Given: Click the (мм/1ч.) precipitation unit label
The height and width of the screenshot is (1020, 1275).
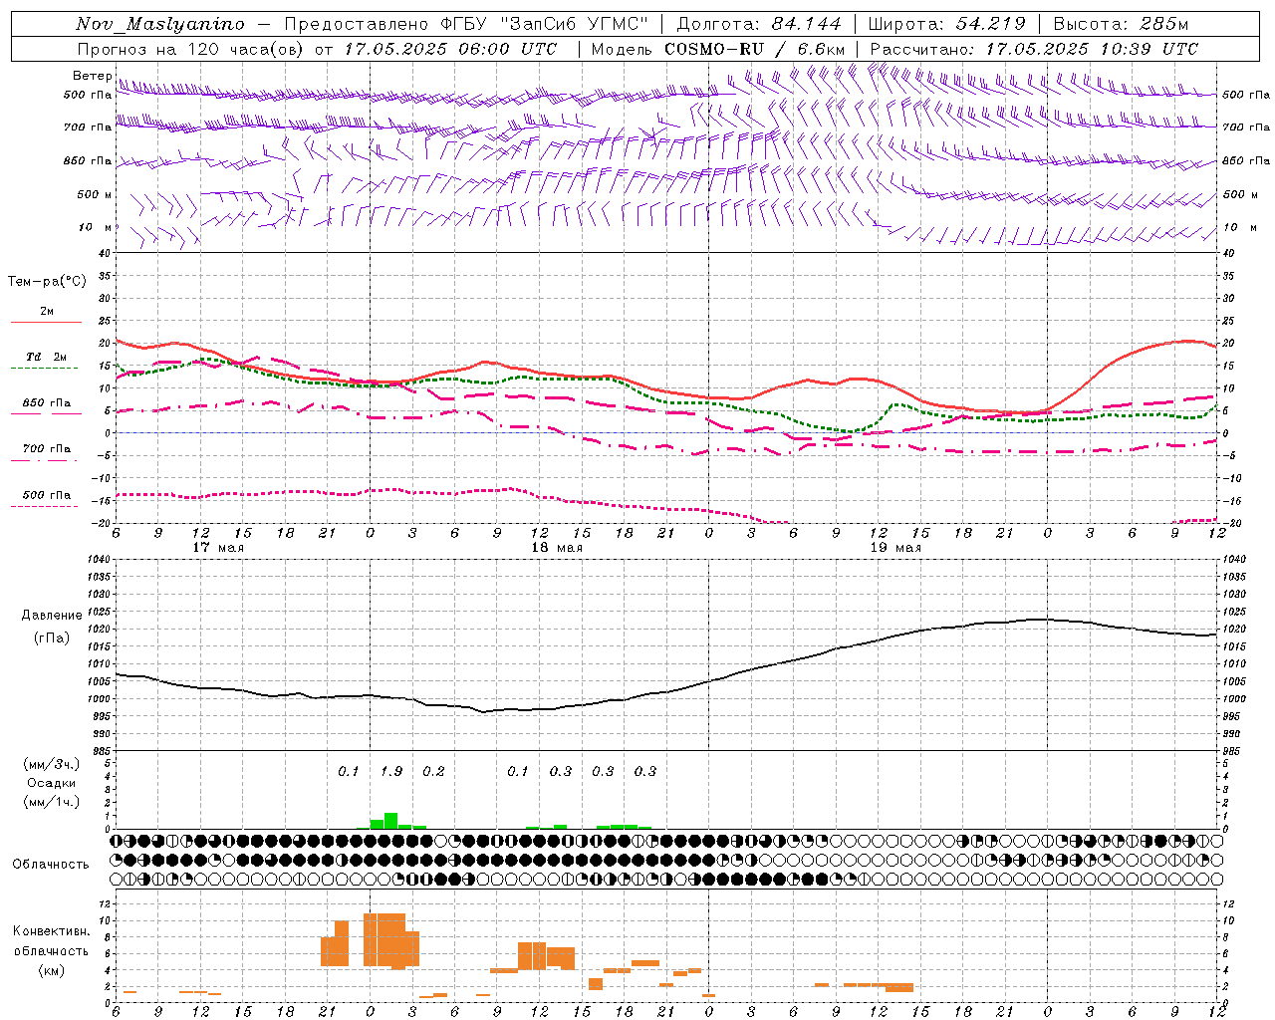Looking at the screenshot, I should tap(52, 802).
